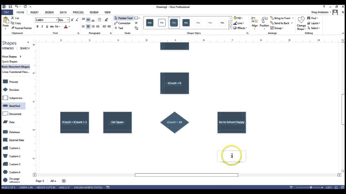The width and height of the screenshot is (346, 194).
Task: Open the font name Calibri dropdown
Action: pyautogui.click(x=57, y=20)
